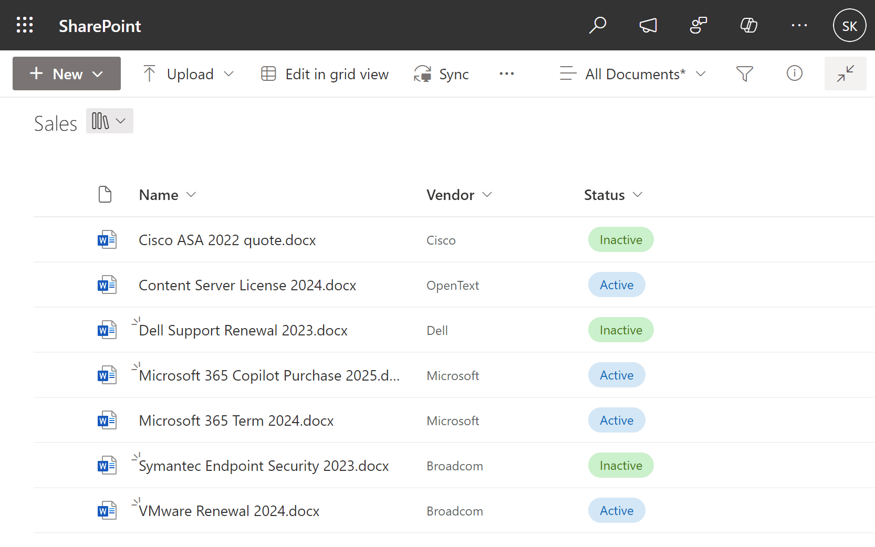Open Cisco ASA 2022 quote.docx
Viewport: 875px width, 547px height.
coord(227,240)
